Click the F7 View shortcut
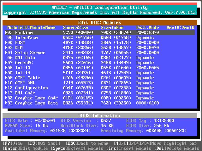 click(x=13, y=143)
